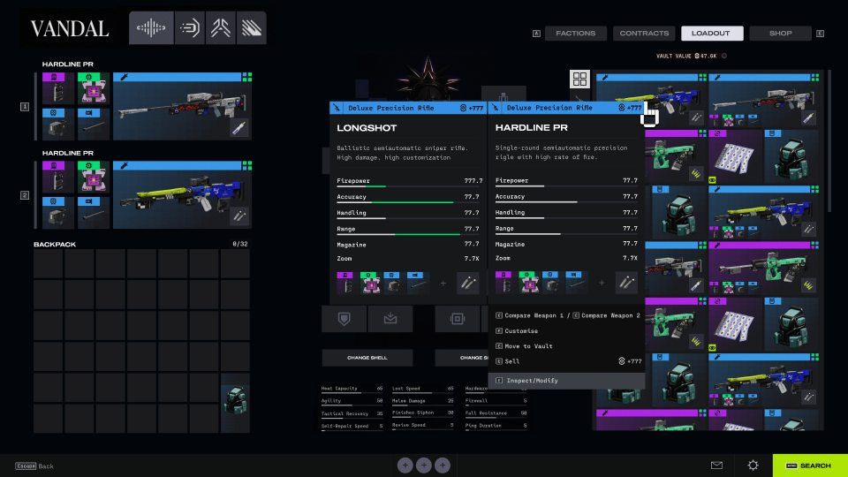The height and width of the screenshot is (477, 848).
Task: Select the diagonal-slashes ability icon beside VANDAL
Action: point(251,27)
